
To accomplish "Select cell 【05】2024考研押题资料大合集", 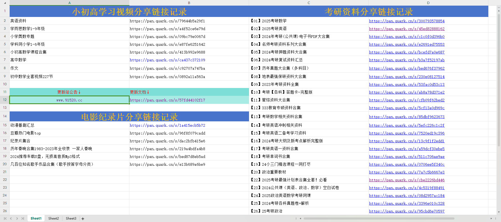I will pyautogui.click(x=309, y=52).
